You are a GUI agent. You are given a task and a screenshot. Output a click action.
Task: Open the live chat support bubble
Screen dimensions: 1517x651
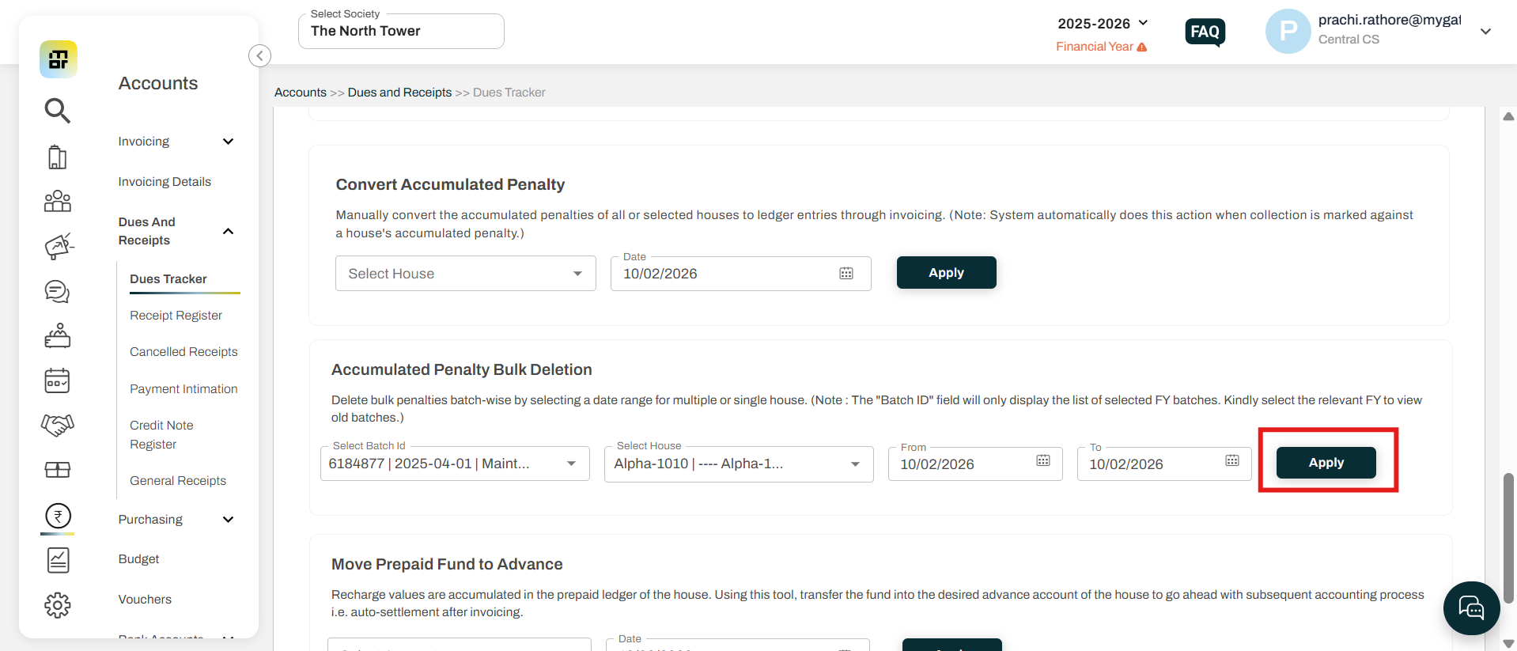coord(1471,608)
